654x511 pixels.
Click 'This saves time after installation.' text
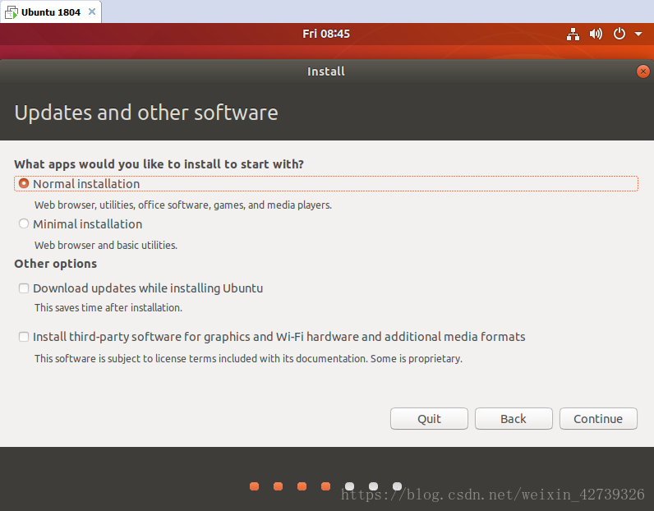pos(108,308)
